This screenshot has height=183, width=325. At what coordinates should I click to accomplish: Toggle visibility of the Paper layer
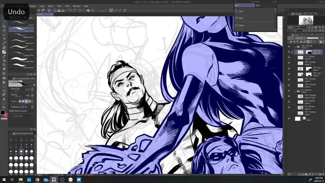pos(289,119)
